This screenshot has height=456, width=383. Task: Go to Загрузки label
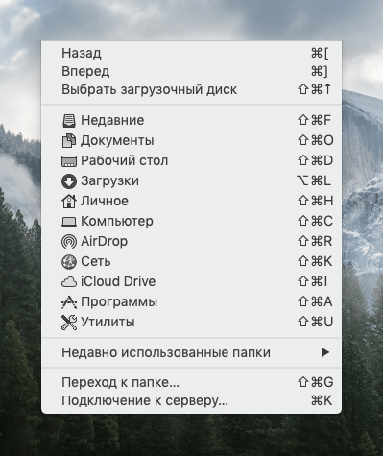click(x=109, y=181)
